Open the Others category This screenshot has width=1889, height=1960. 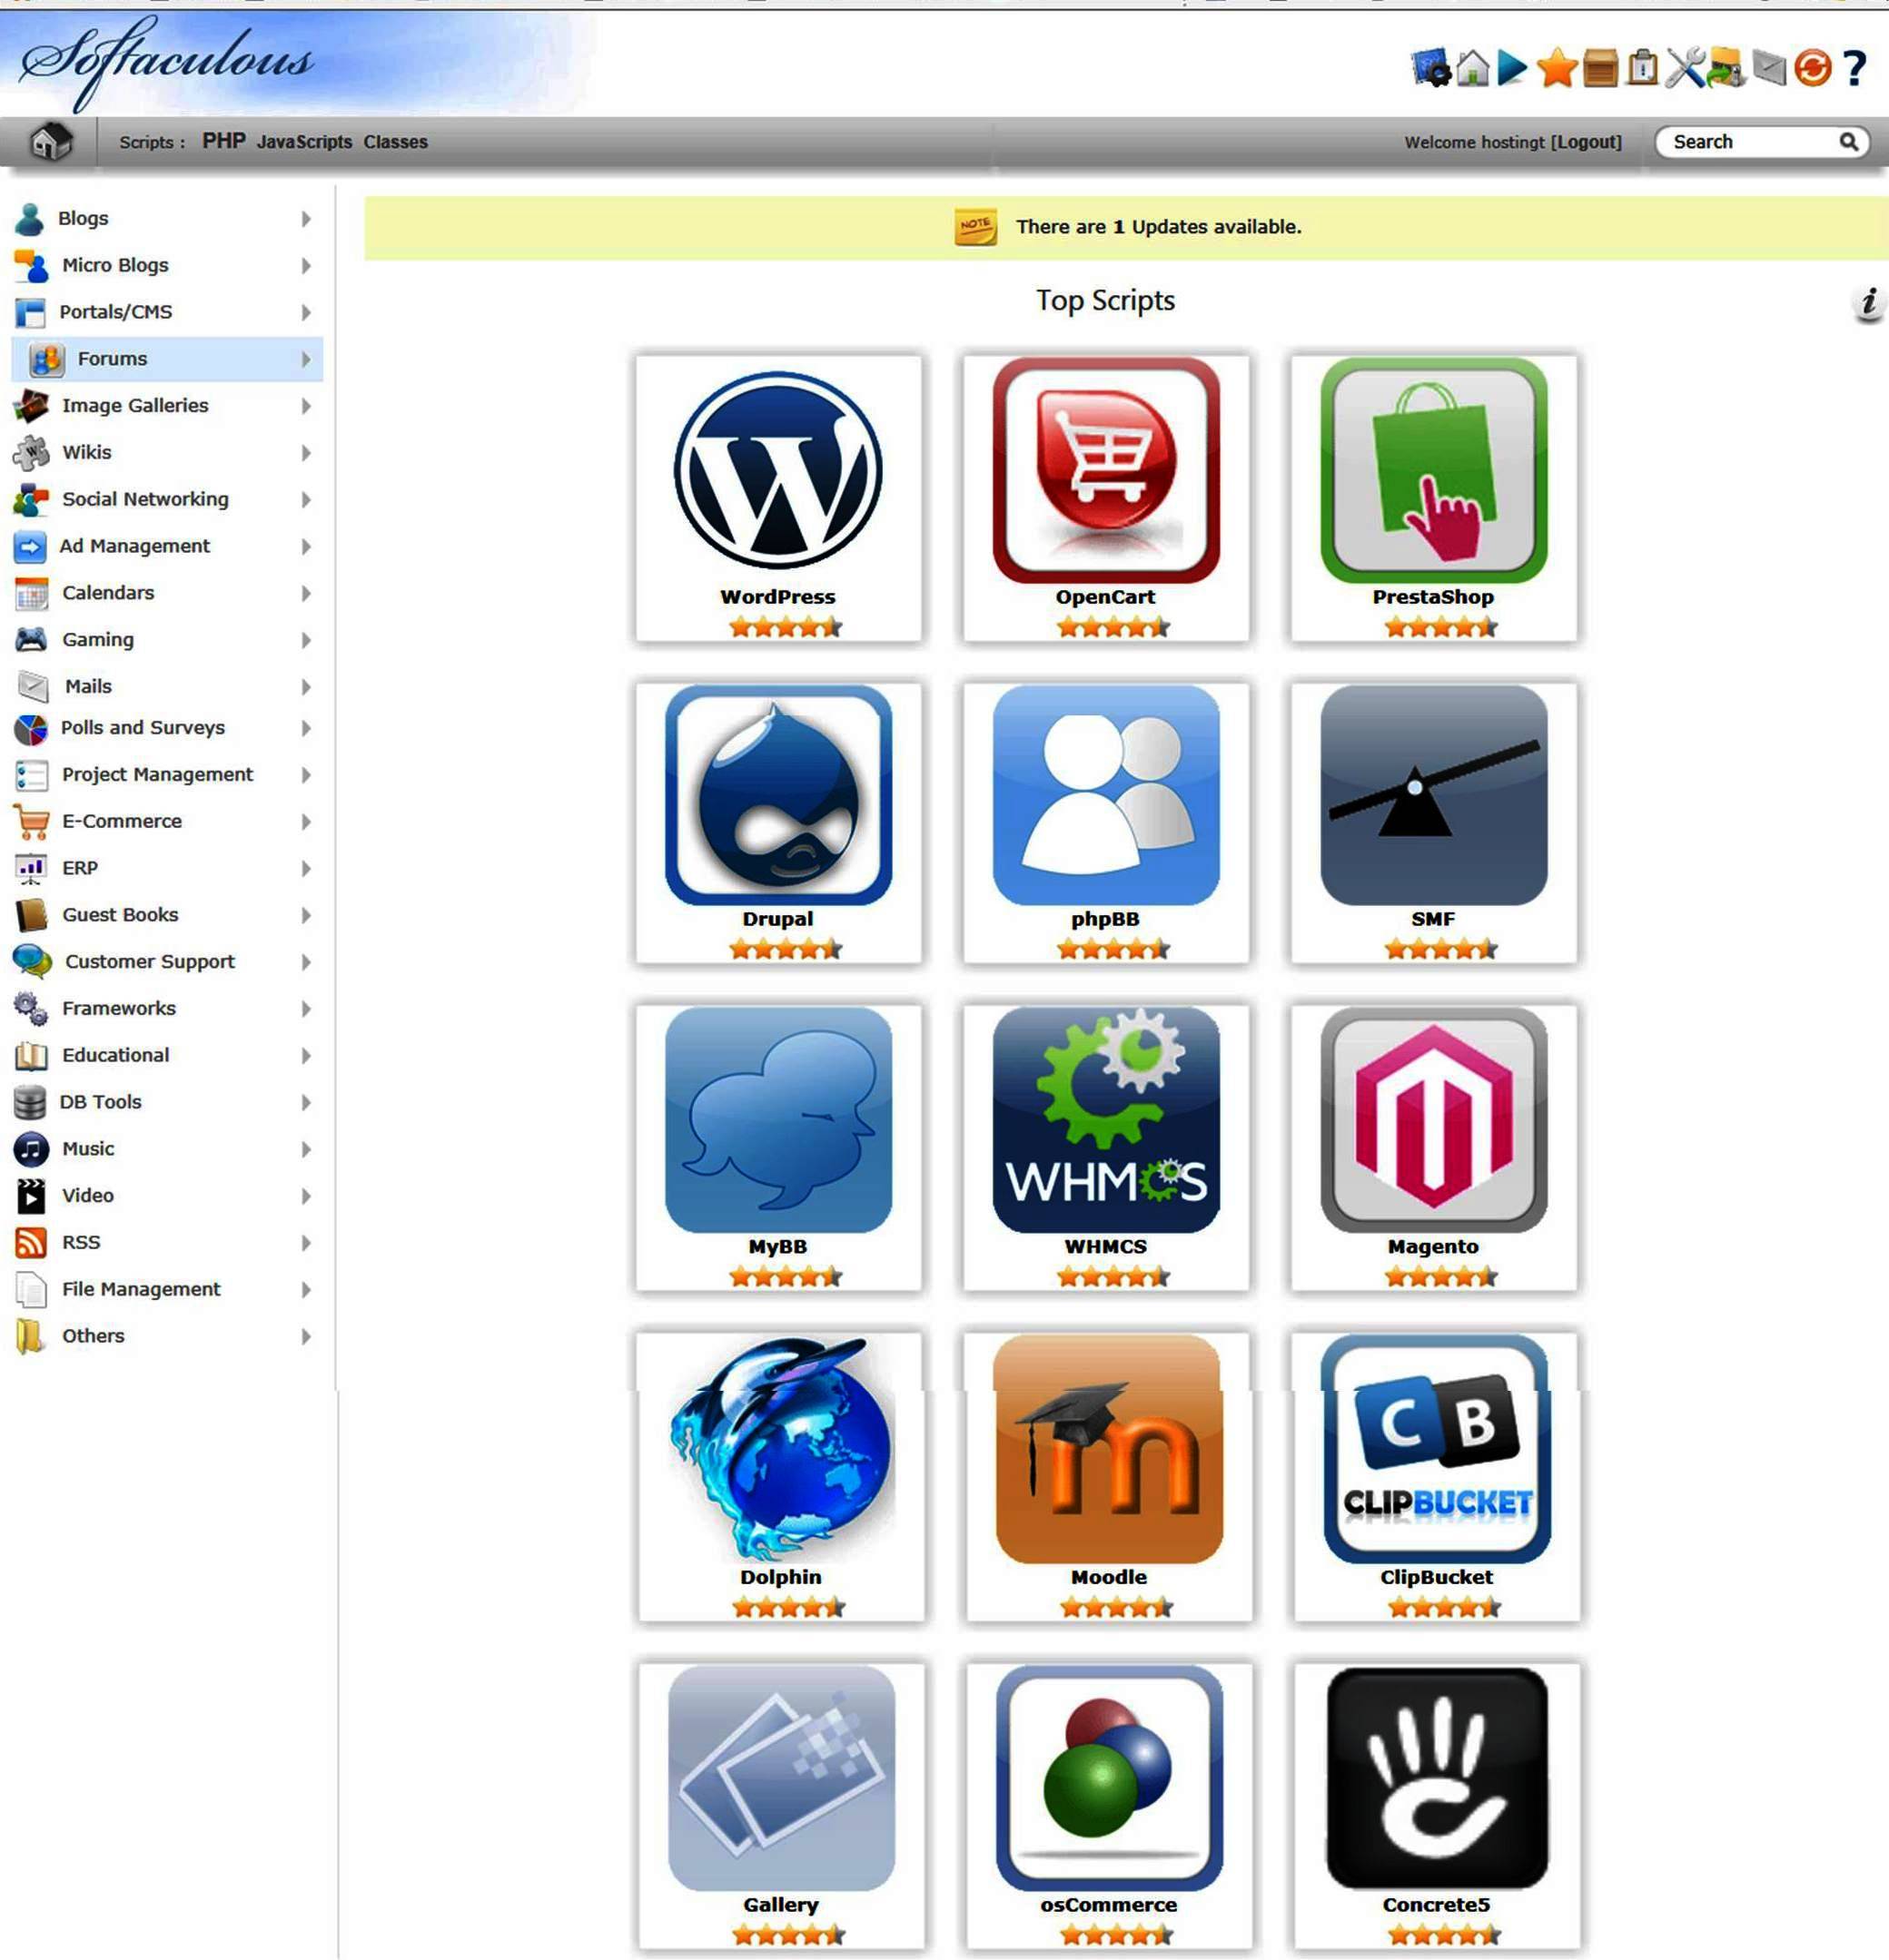(x=93, y=1336)
